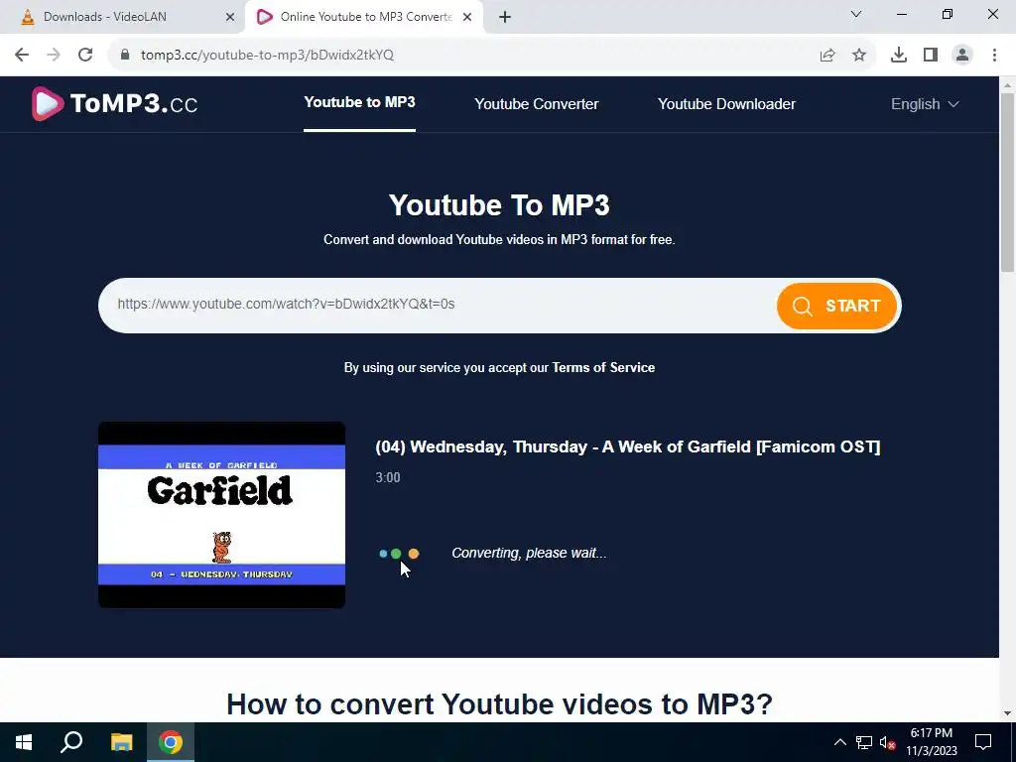Bookmark this page with the star
The height and width of the screenshot is (762, 1016).
point(859,56)
